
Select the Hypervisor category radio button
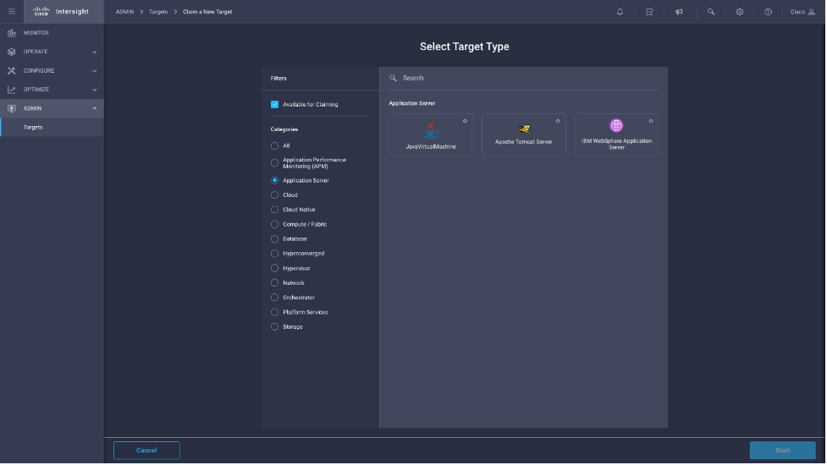click(274, 268)
